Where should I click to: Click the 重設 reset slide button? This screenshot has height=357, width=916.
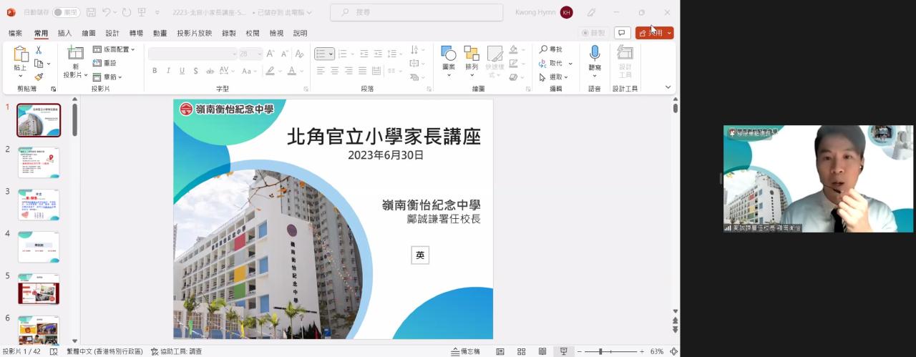[x=104, y=63]
